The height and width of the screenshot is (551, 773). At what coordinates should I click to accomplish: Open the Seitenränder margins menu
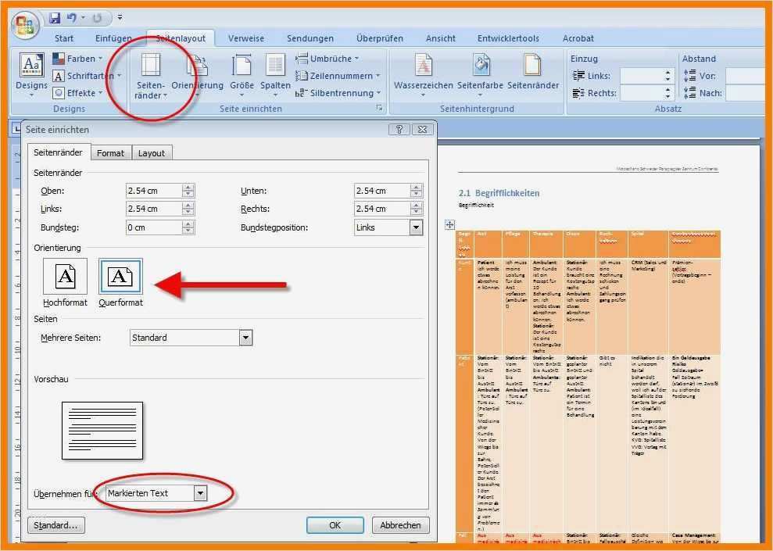[x=151, y=76]
